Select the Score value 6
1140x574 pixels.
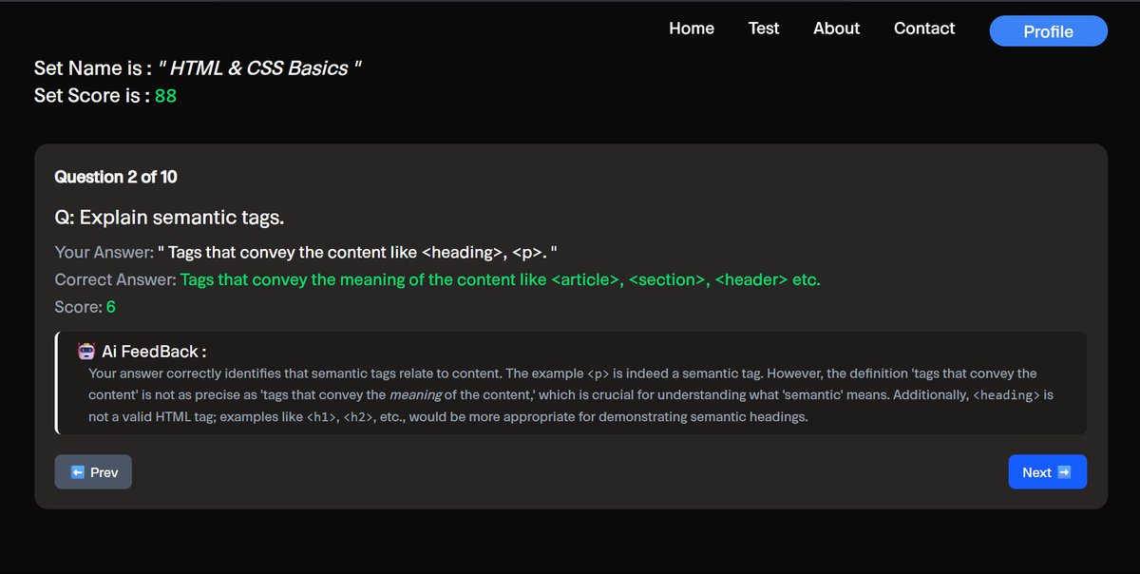click(x=111, y=307)
